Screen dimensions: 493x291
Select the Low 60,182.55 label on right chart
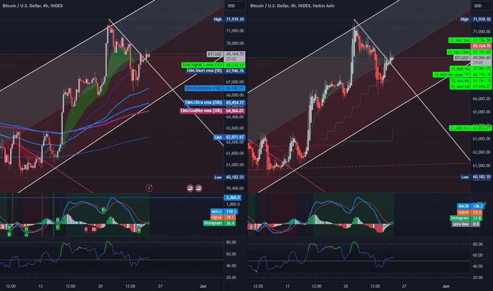(476, 177)
